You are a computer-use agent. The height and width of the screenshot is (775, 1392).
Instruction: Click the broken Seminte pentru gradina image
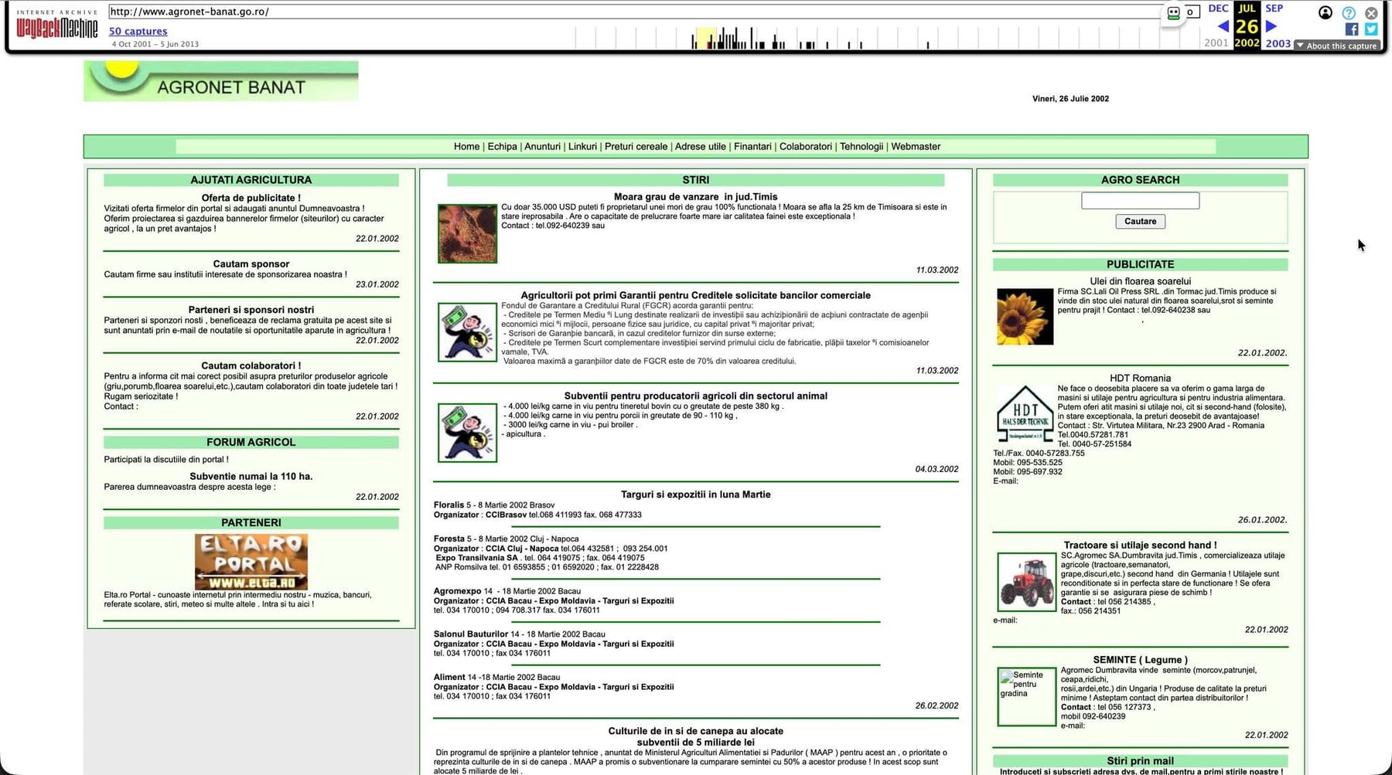tap(1026, 697)
